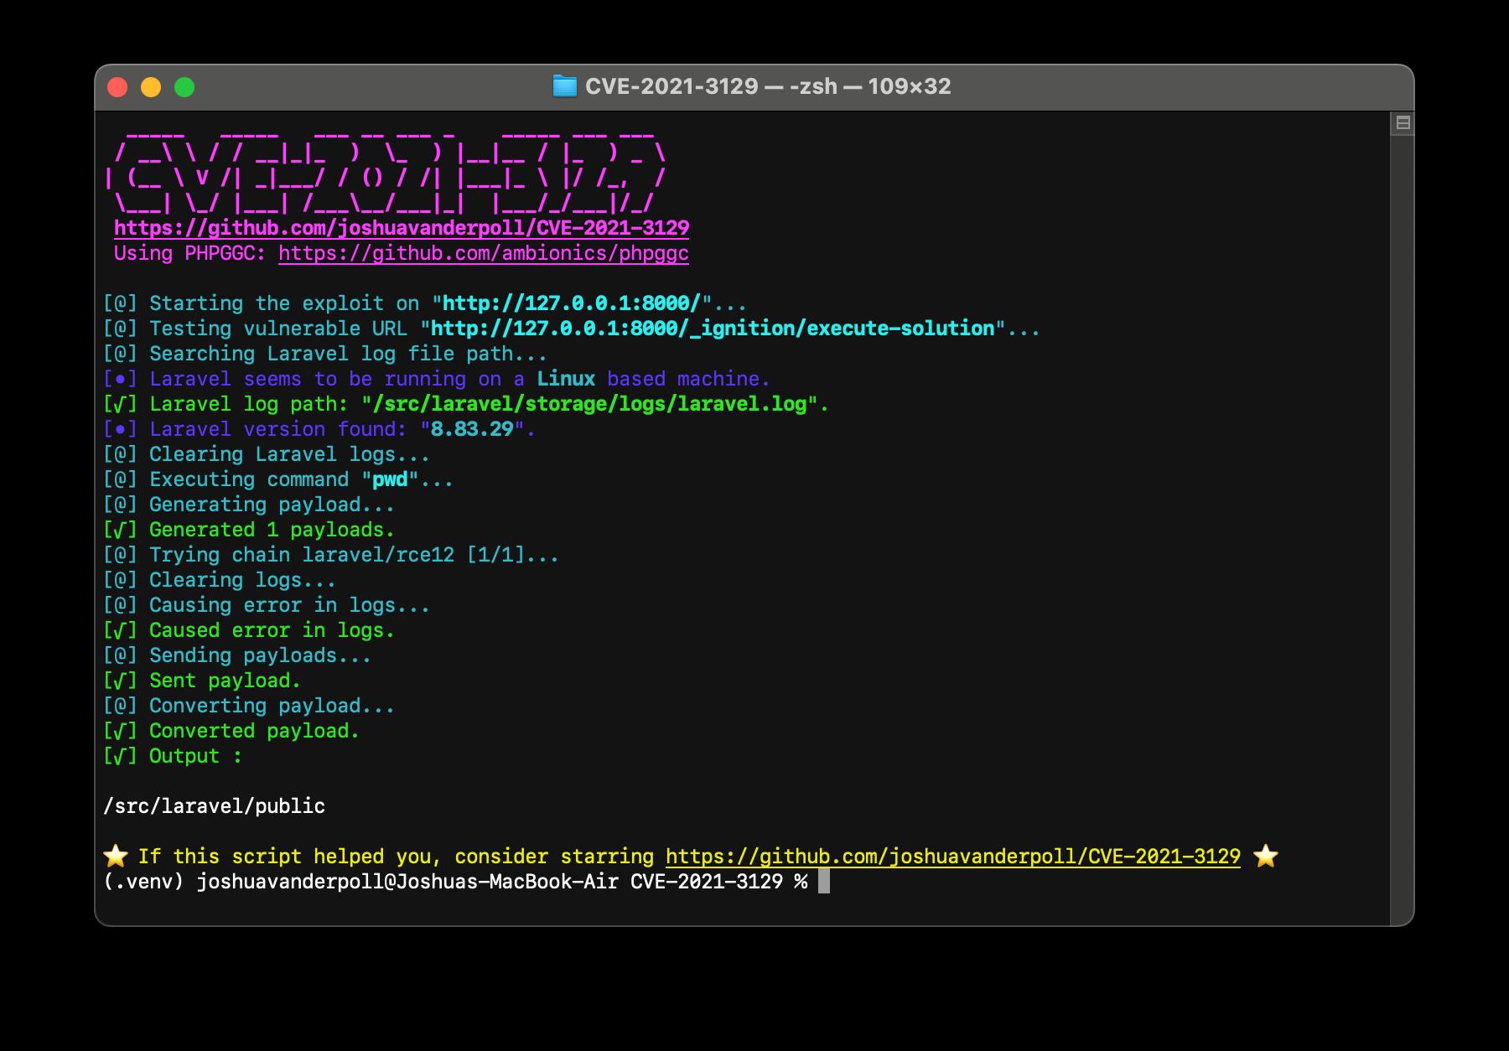Click the 'Sent payload.' line
Viewport: 1509px width, 1051px height.
point(202,681)
